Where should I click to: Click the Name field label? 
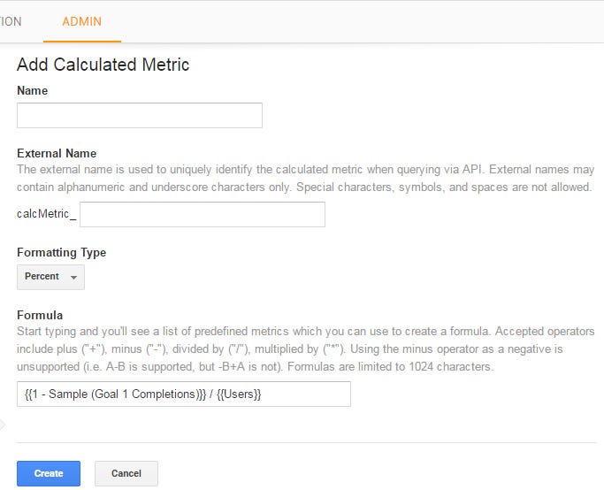33,90
